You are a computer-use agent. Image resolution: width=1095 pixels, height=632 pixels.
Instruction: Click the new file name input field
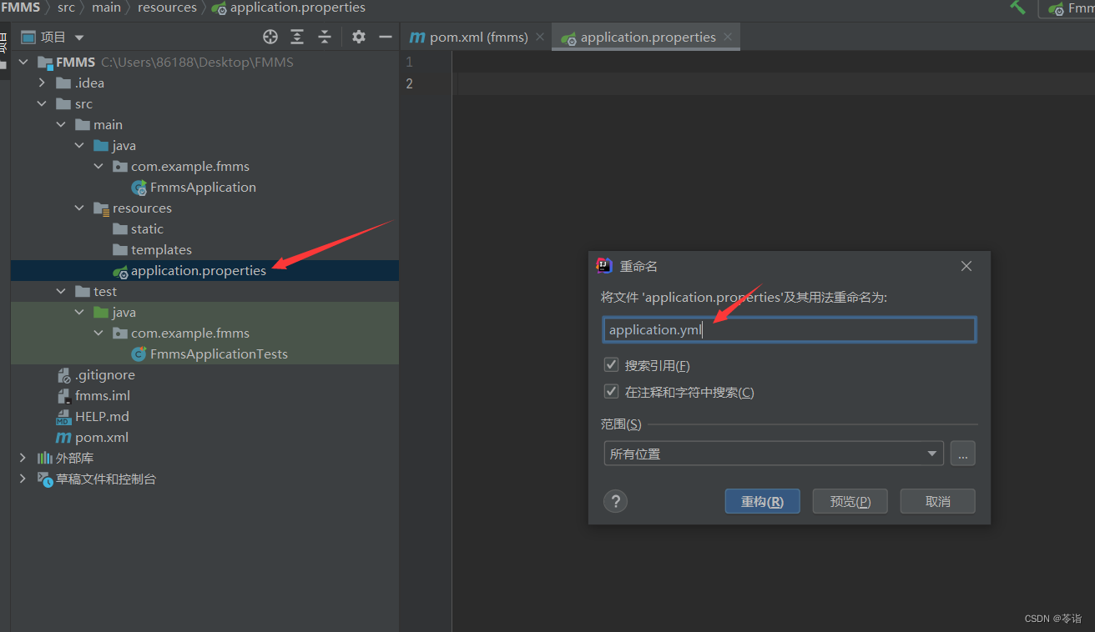point(790,330)
